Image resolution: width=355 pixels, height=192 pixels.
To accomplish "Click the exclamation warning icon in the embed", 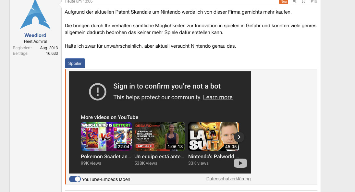I will 98,92.
